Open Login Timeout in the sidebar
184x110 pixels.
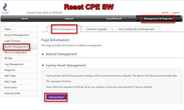(x=19, y=41)
